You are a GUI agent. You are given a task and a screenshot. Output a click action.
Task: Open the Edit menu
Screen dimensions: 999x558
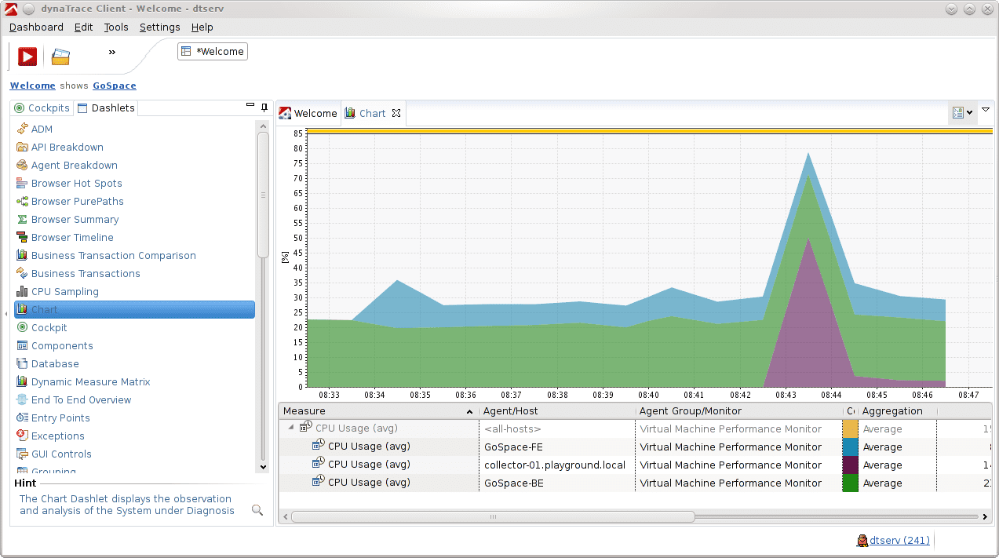tap(83, 27)
